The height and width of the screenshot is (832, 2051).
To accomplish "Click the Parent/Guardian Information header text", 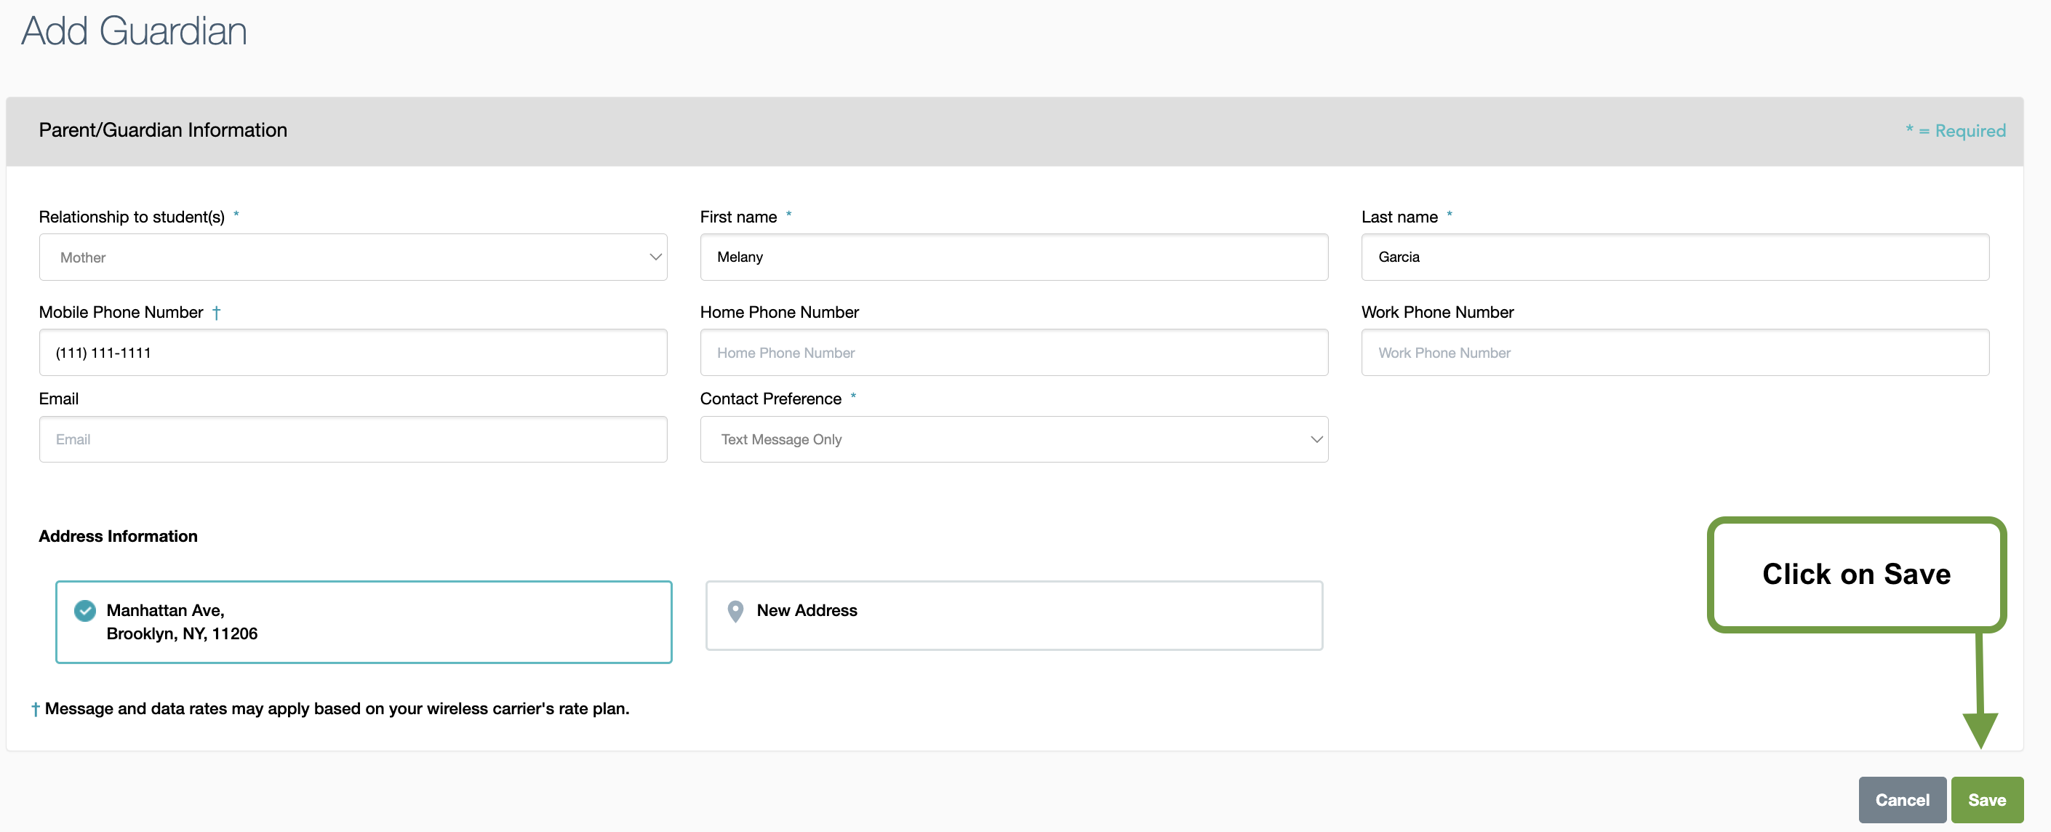I will (163, 131).
